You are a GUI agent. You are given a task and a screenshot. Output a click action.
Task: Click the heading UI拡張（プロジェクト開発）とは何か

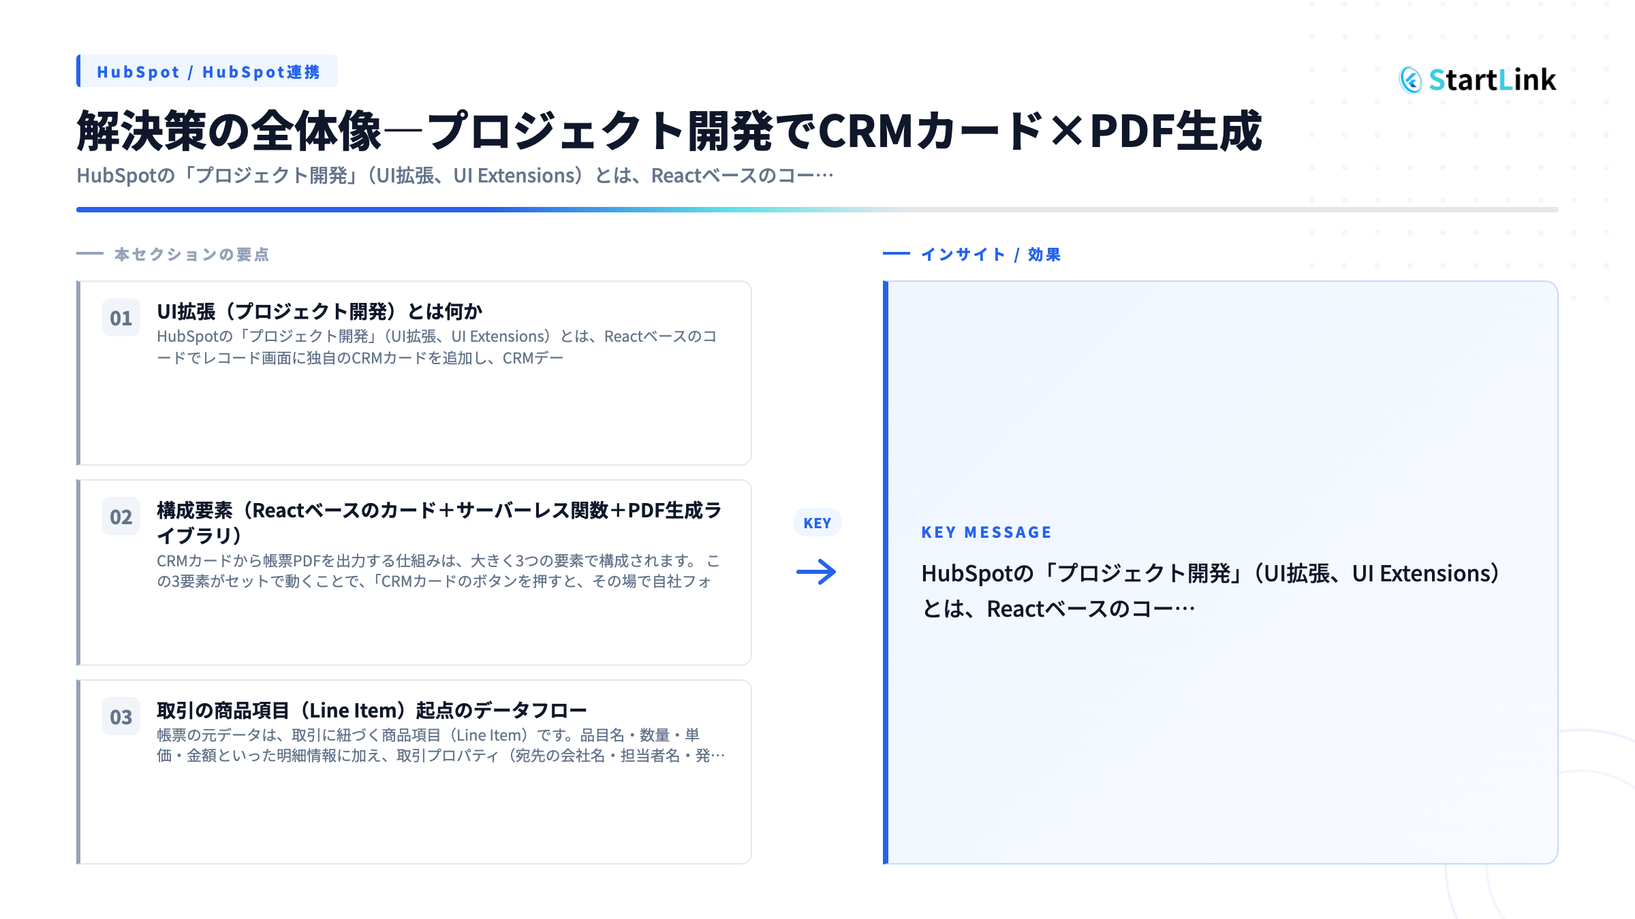tap(320, 312)
